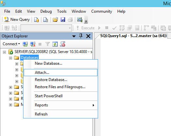Click the Object Explorer Refresh icon
Viewport: 171px width, 136px height.
[55, 44]
